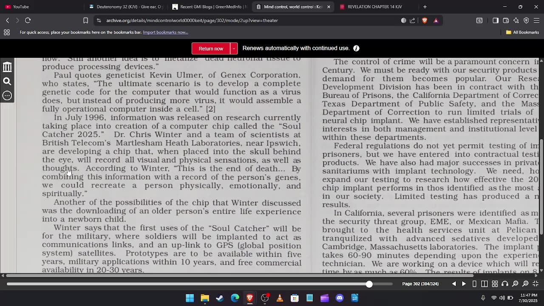Expand the Return now dropdown arrow
Image resolution: width=544 pixels, height=306 pixels.
coord(234,48)
